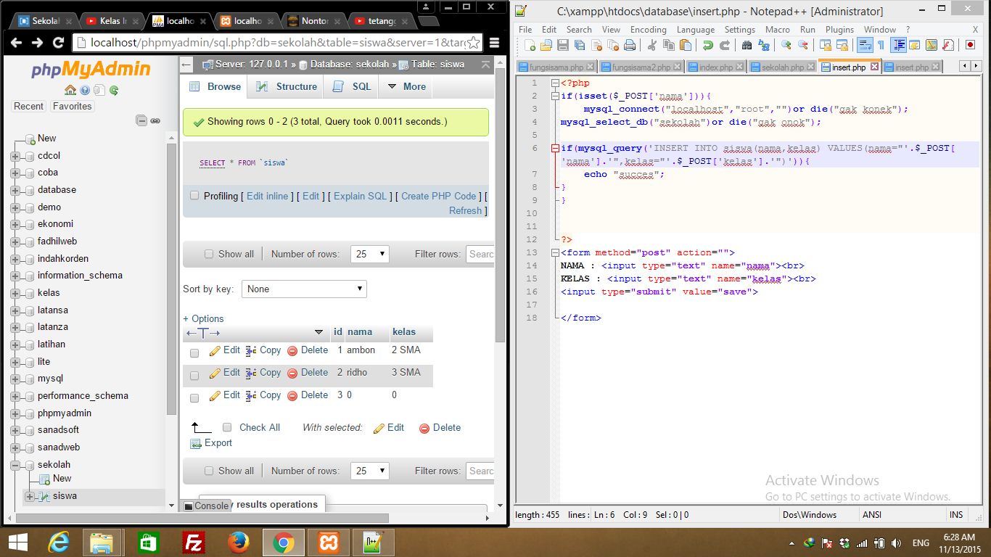Open Internet Explorer from the taskbar
The width and height of the screenshot is (991, 557).
coord(58,542)
